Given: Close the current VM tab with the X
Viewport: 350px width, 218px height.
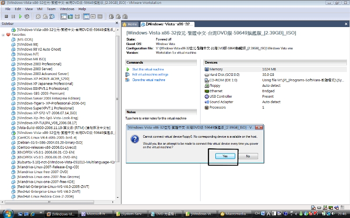Looking at the screenshot, I should pyautogui.click(x=346, y=24).
